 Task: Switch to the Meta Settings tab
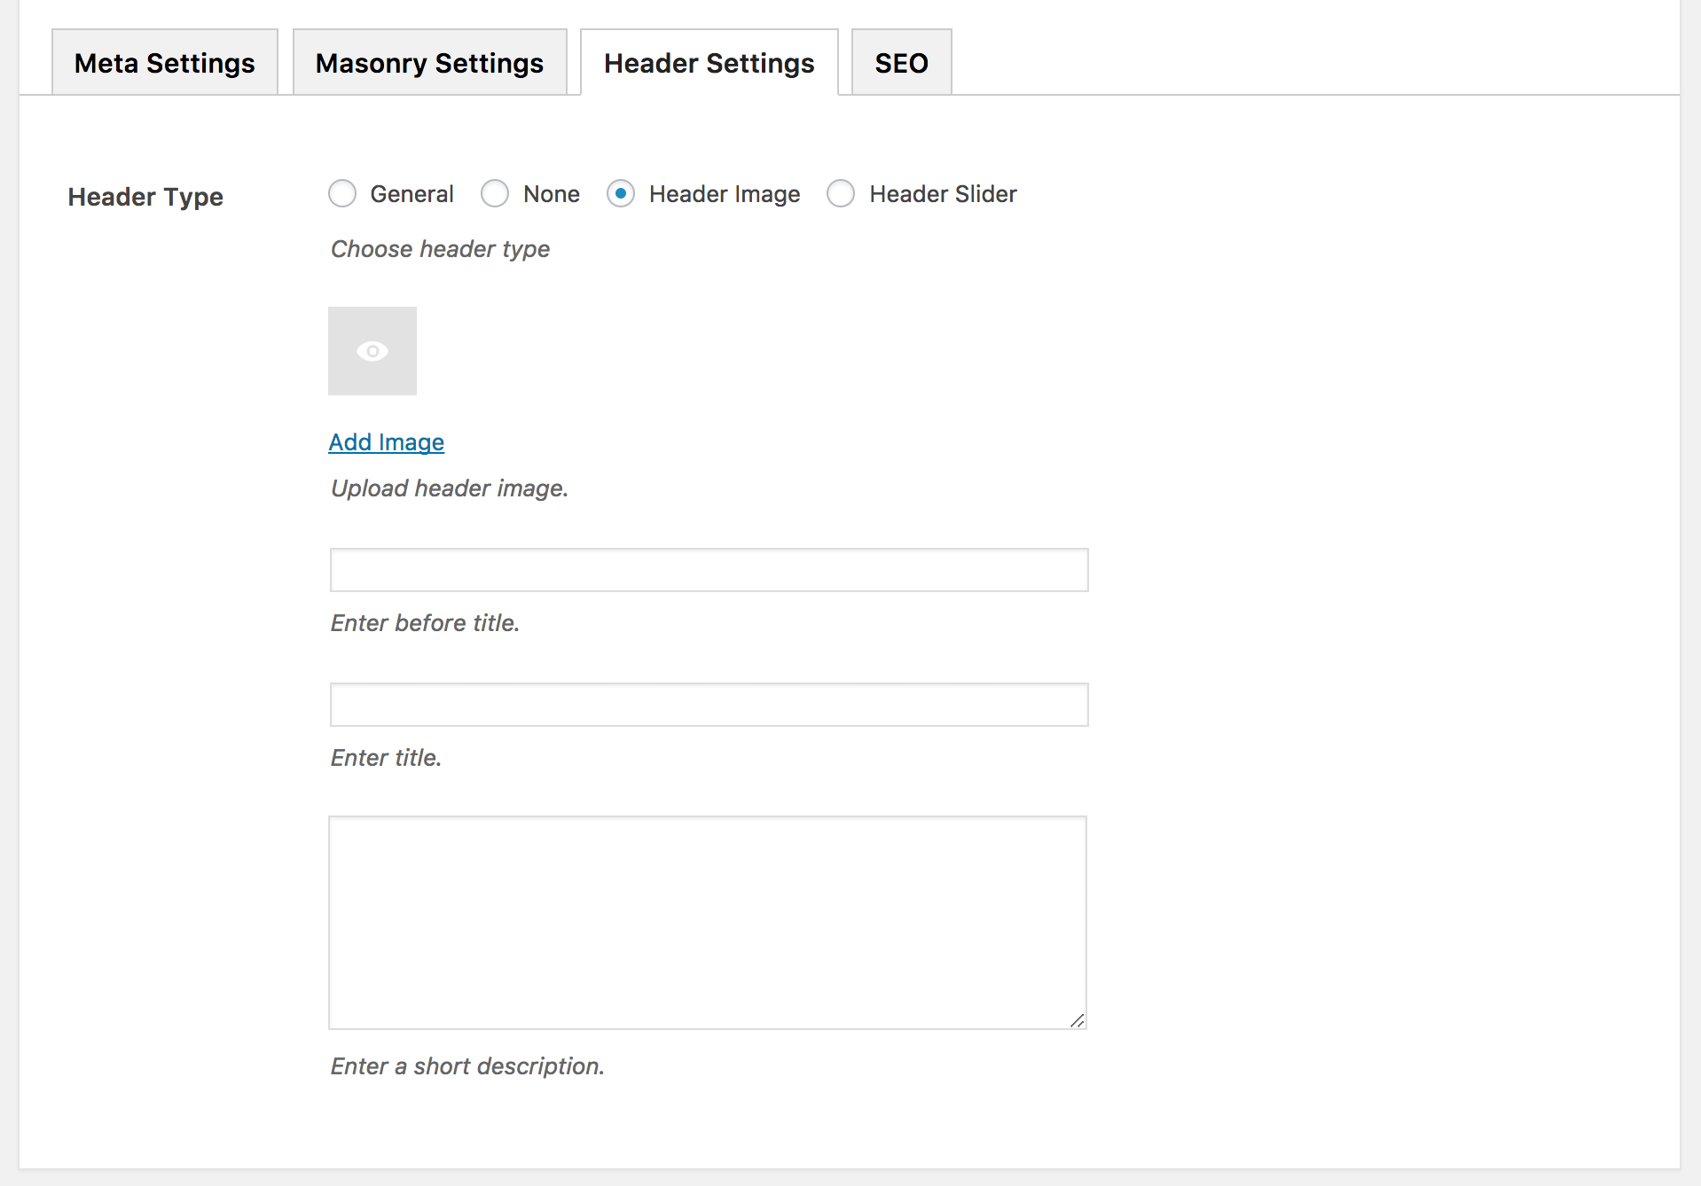(165, 63)
